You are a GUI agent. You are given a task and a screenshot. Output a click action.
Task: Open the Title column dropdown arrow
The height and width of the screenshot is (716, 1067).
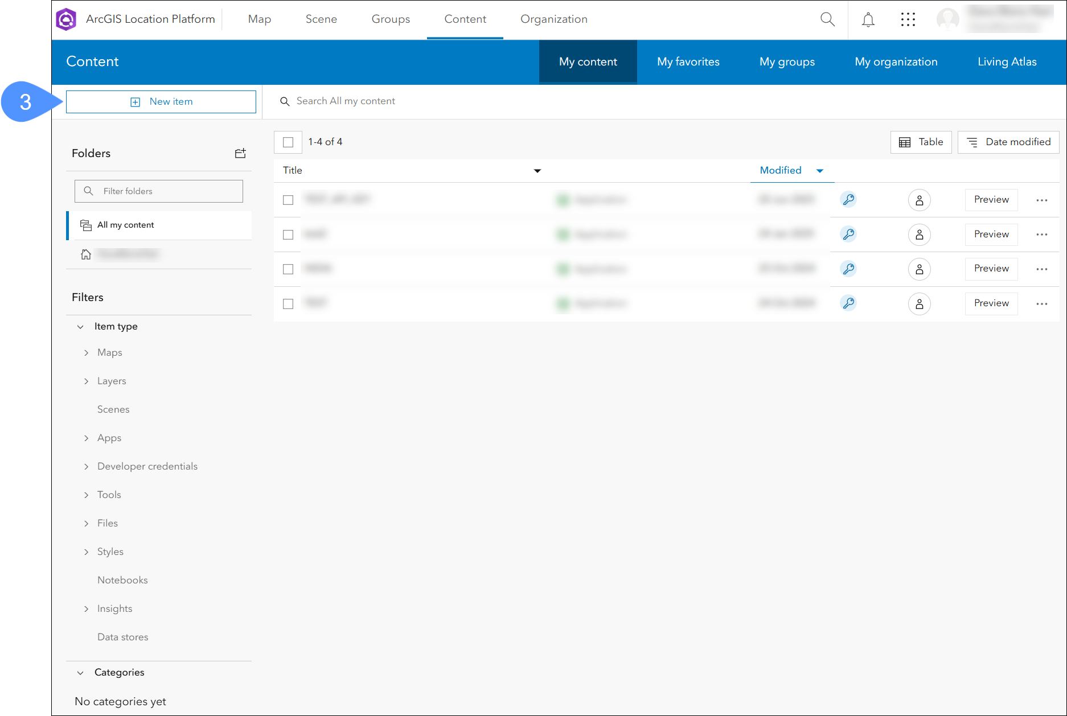[537, 171]
